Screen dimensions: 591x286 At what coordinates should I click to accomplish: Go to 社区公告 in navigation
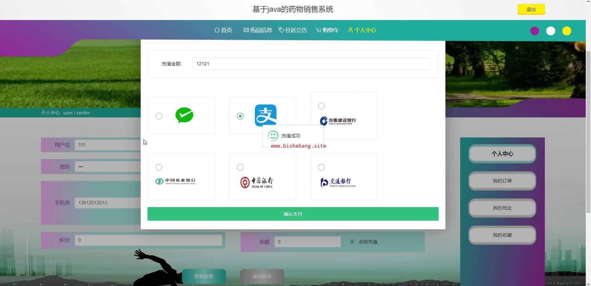[293, 30]
